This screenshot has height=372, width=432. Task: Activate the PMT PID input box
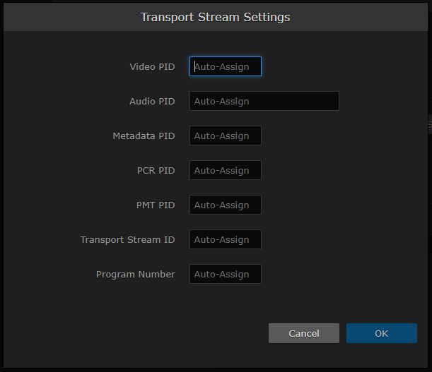[225, 205]
